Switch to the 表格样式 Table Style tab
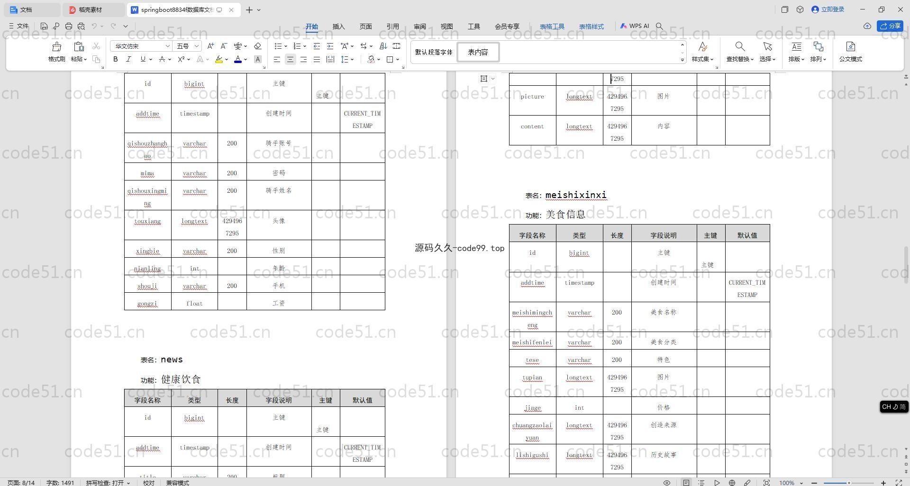Viewport: 910px width, 486px height. click(591, 27)
